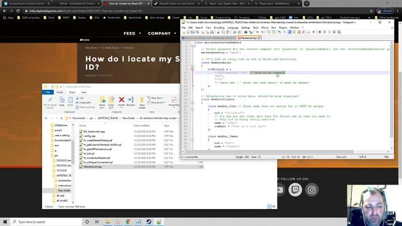Collapse code fold at class member_John
The image size is (402, 226).
click(x=193, y=109)
